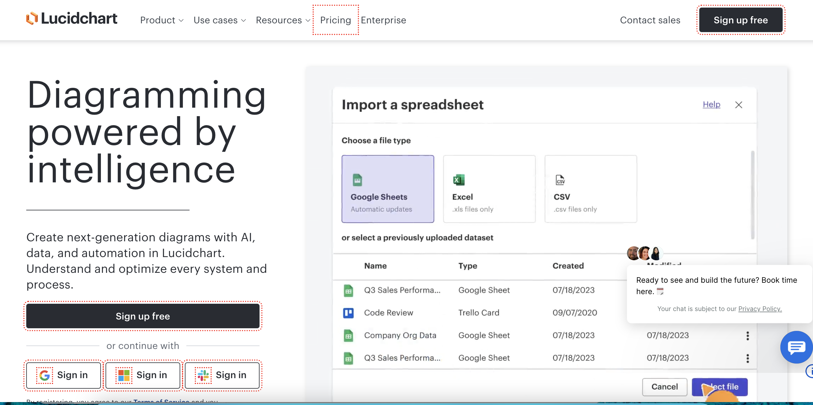
Task: Click the Microsoft logo icon
Action: pos(124,375)
